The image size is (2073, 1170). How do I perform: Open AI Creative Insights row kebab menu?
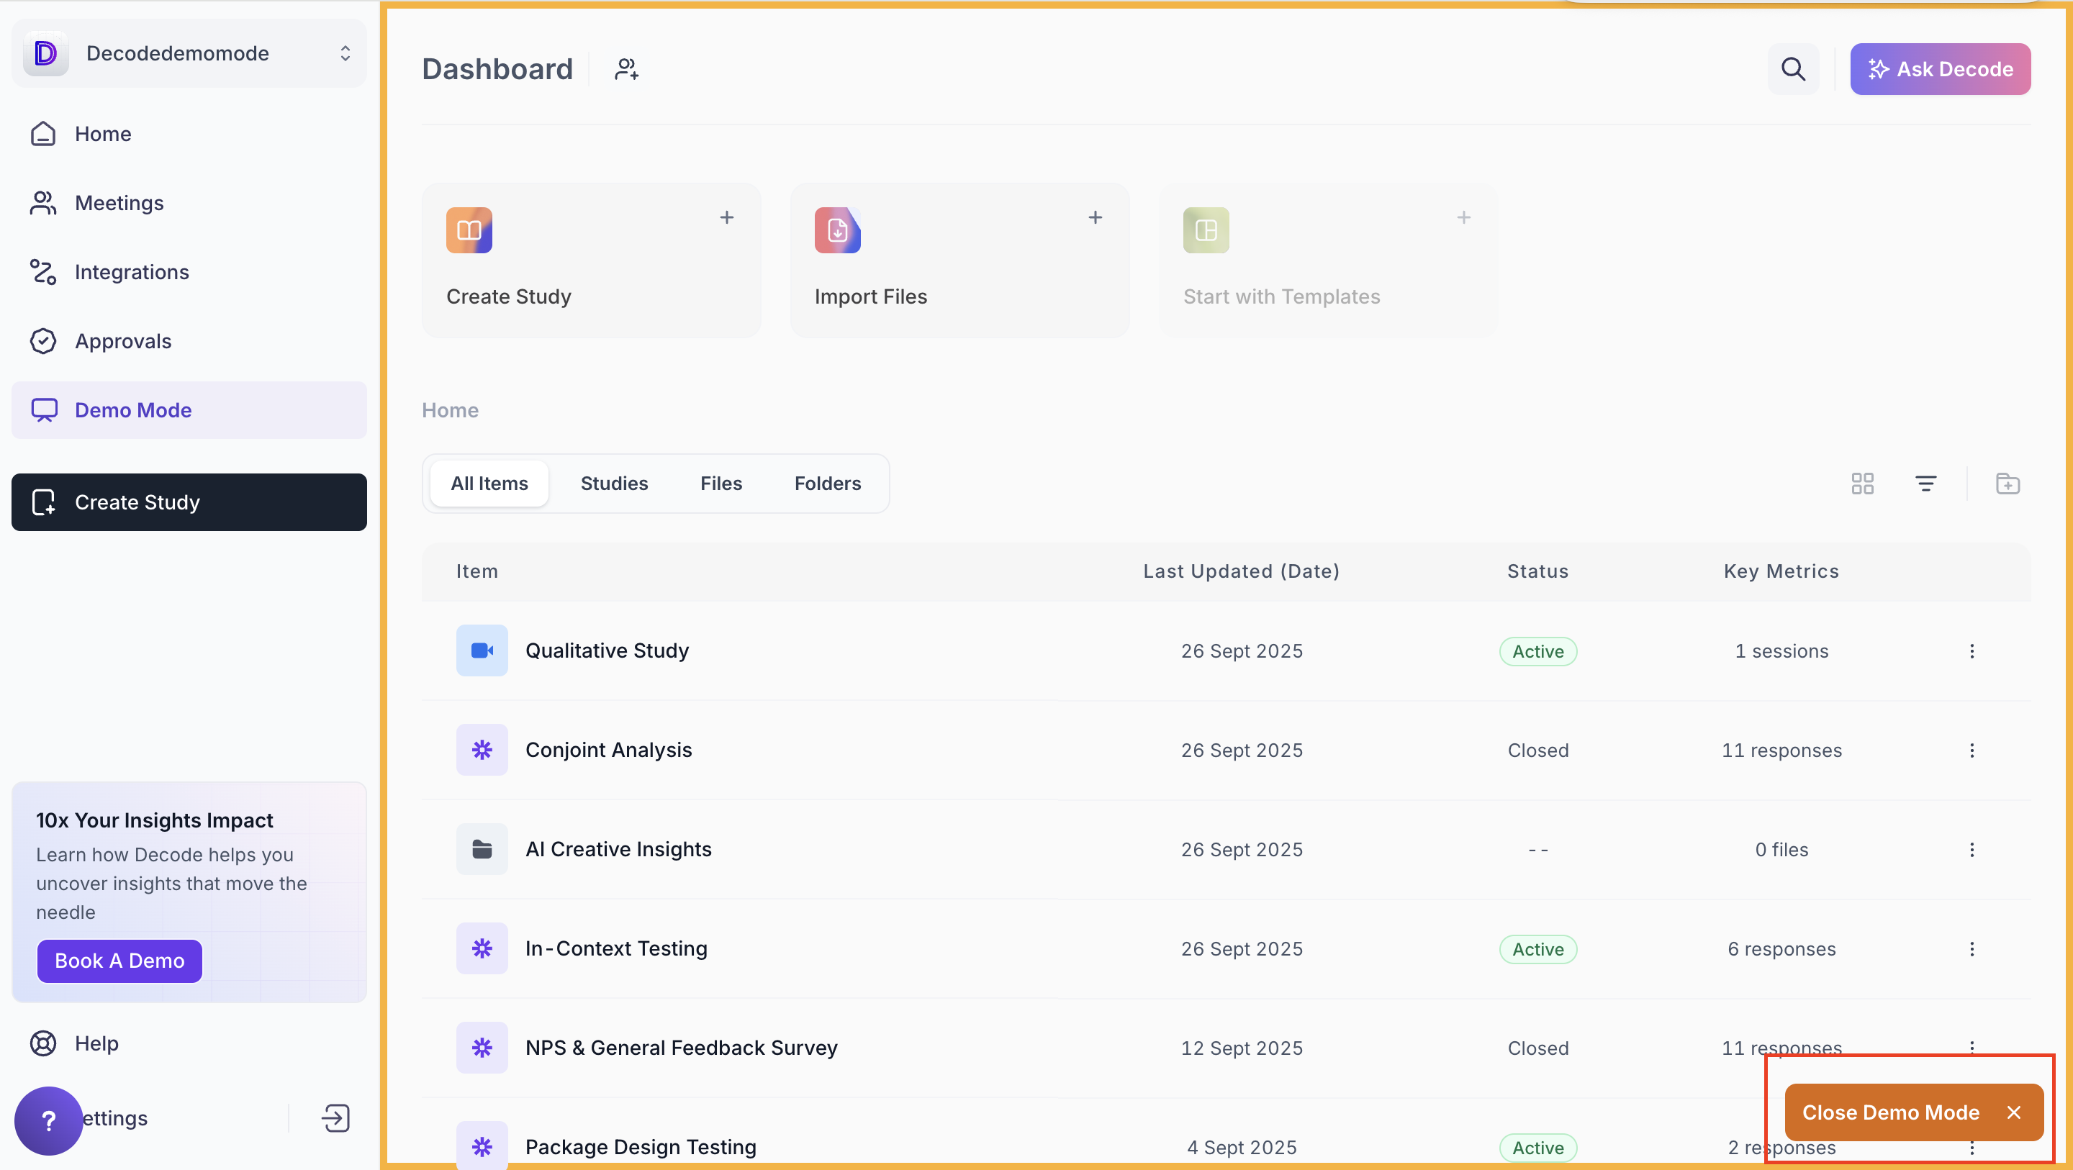(1972, 850)
